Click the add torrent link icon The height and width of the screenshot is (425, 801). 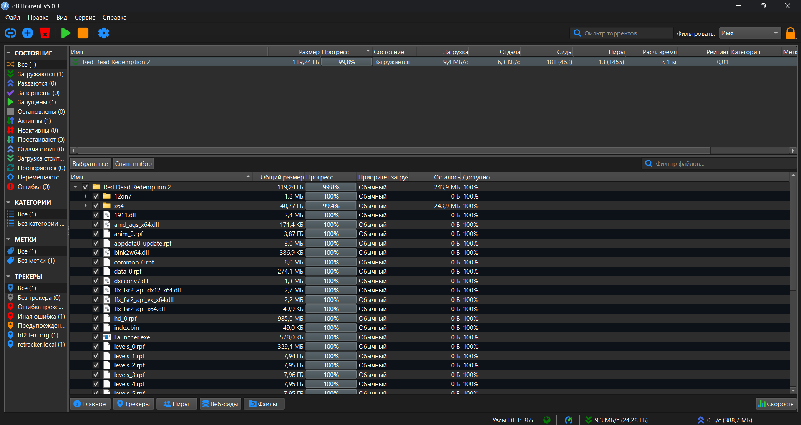point(10,33)
